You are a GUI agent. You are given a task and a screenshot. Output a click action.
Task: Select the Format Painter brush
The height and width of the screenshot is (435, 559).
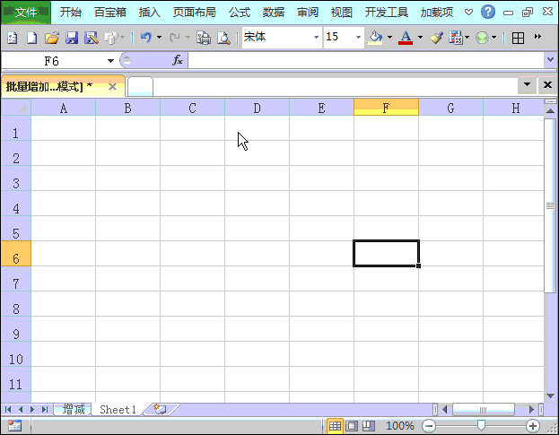436,38
